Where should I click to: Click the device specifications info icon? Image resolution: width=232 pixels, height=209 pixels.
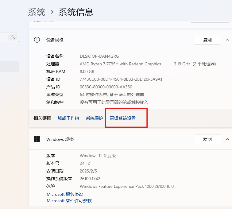[37, 40]
